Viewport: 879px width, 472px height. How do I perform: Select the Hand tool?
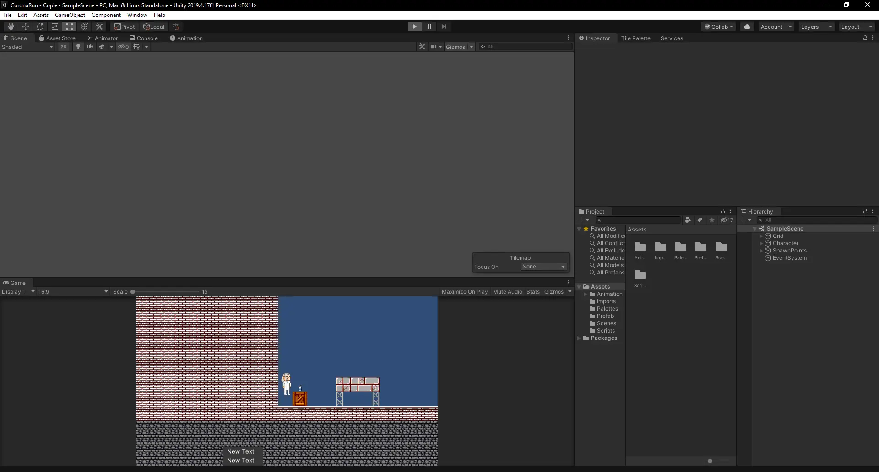pyautogui.click(x=11, y=27)
